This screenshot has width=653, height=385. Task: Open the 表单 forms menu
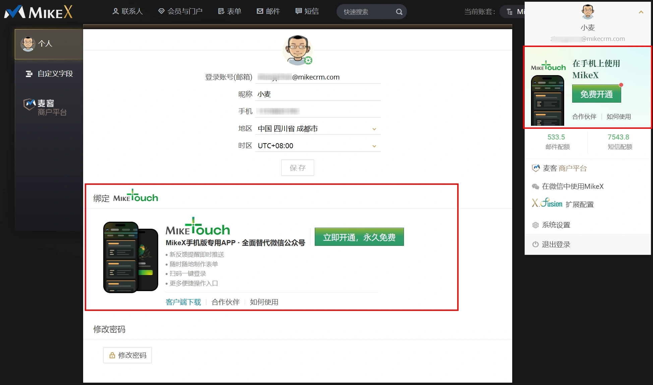pos(230,11)
